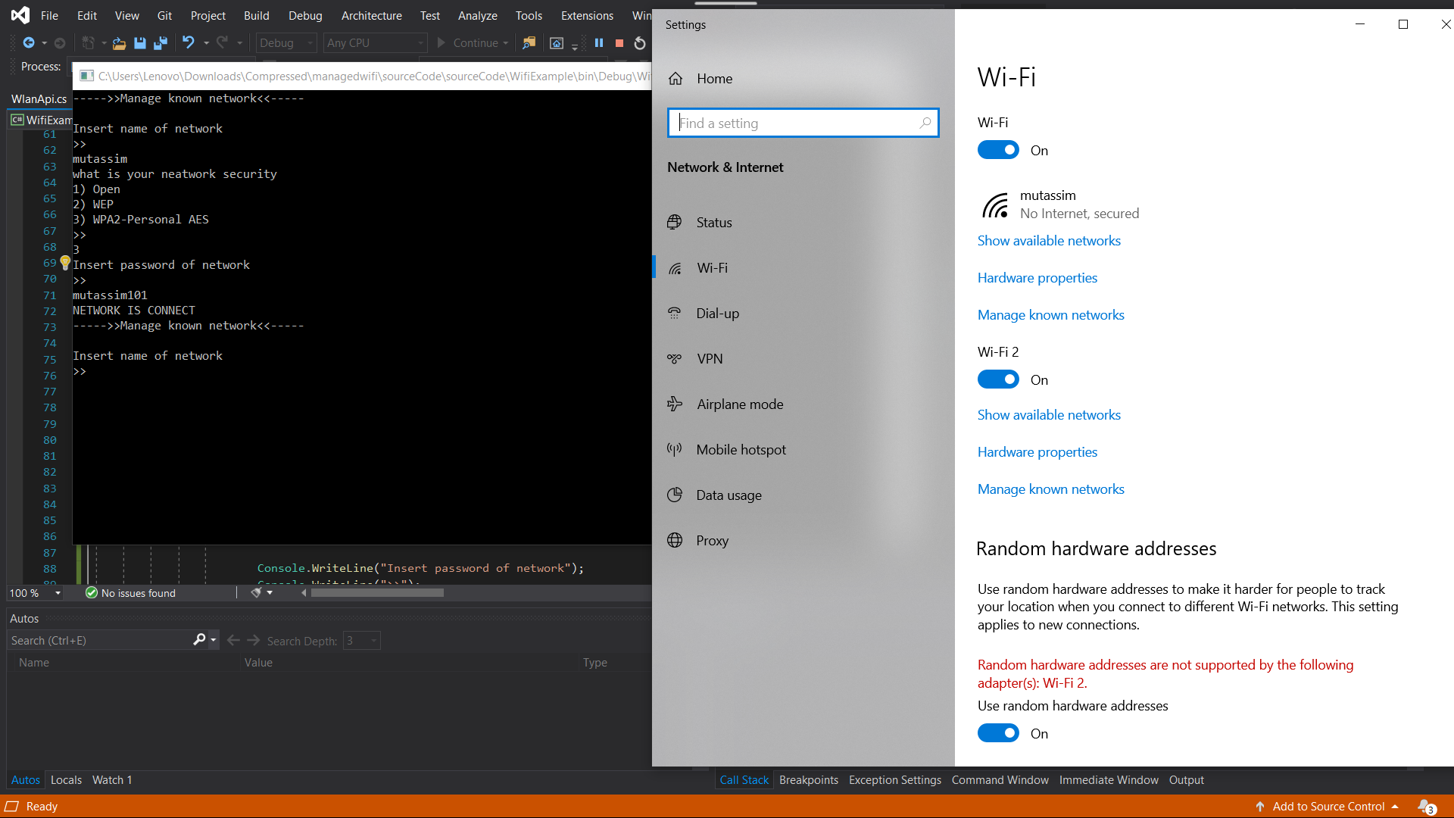The width and height of the screenshot is (1454, 818).
Task: Open the Extensions menu
Action: [x=587, y=15]
